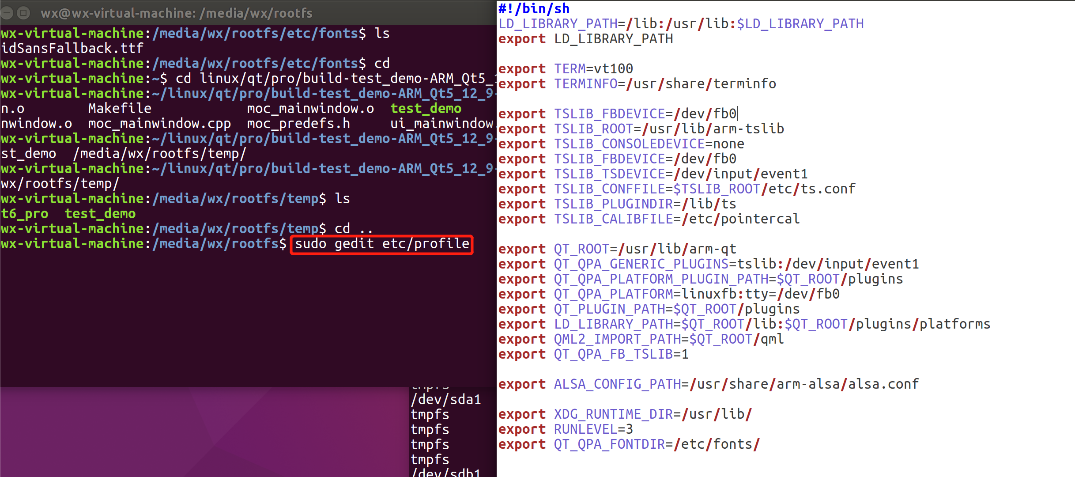Click the terminal title wx@wx-virtual-machine: /media/wx/rootfs
The width and height of the screenshot is (1075, 477).
(x=177, y=13)
